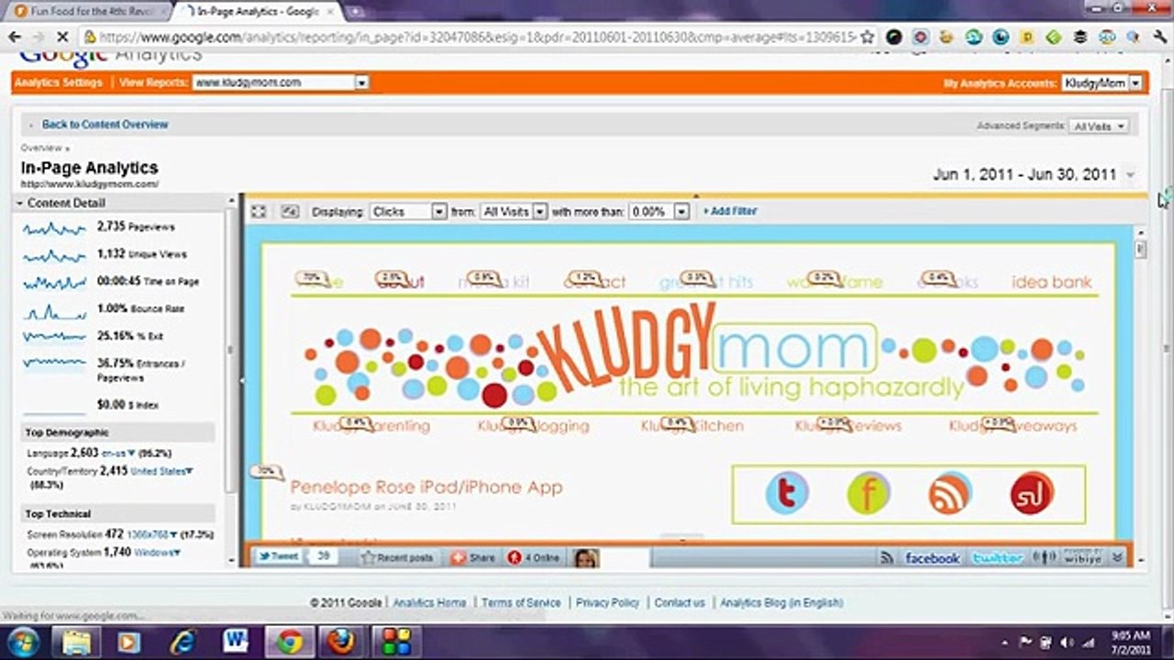Open Windows Explorer from the taskbar
Screen dimensions: 1174x660
tap(76, 642)
